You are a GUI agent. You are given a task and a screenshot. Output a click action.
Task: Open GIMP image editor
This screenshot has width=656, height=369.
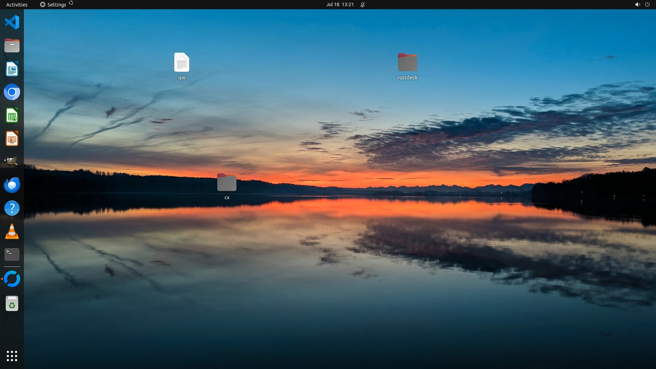click(12, 162)
